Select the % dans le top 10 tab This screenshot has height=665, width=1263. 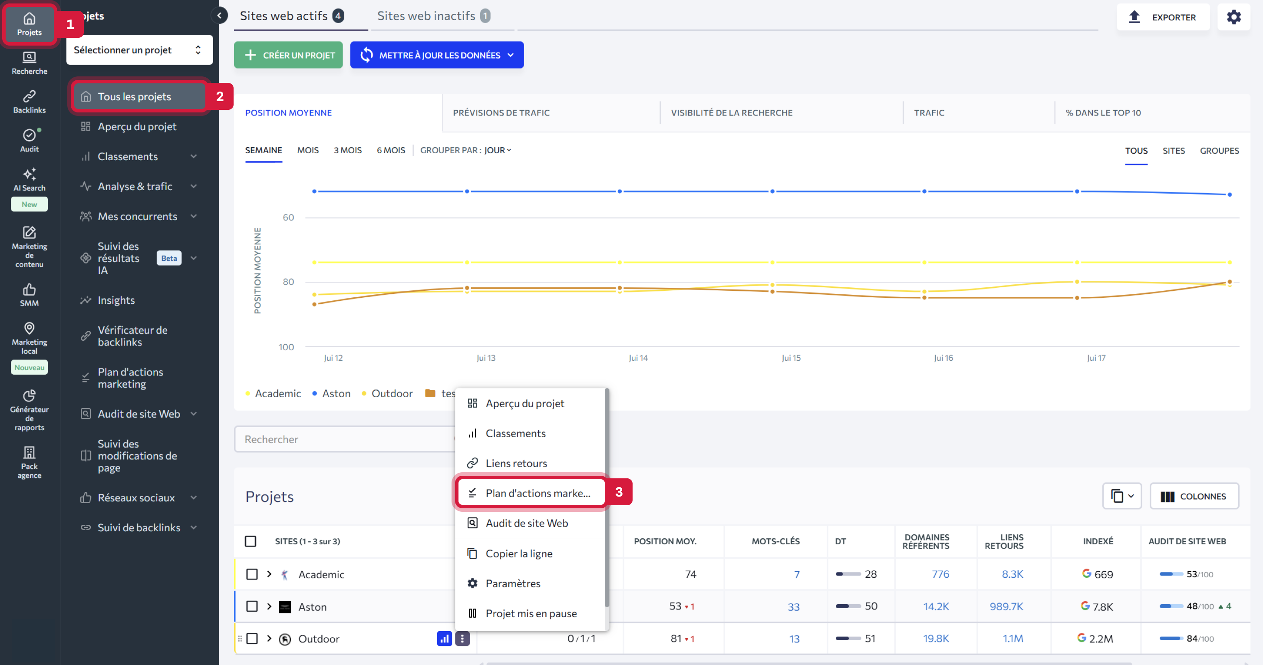(1103, 113)
